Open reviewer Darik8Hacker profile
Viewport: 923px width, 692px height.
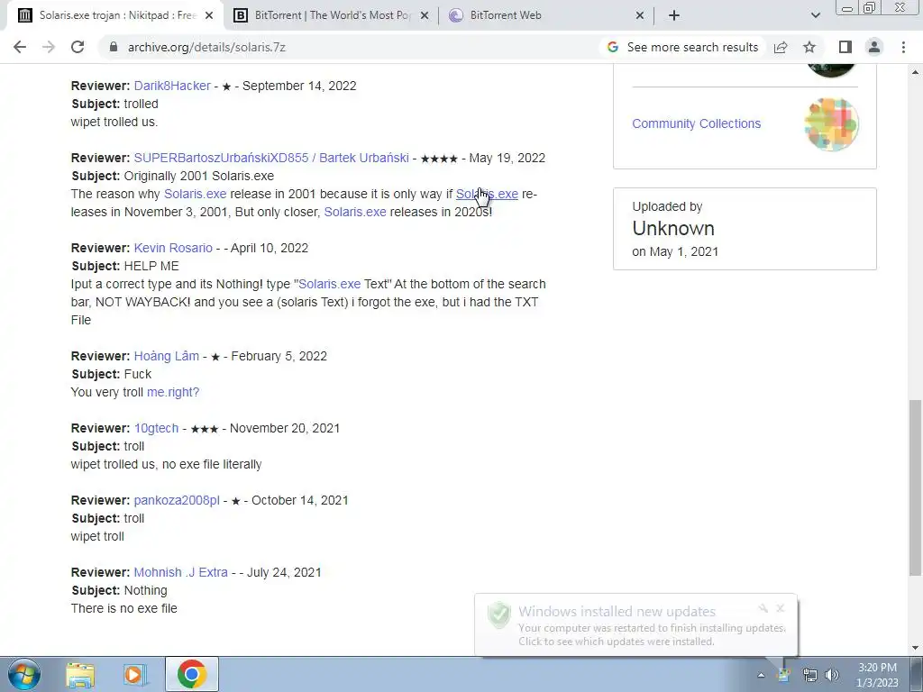(172, 86)
